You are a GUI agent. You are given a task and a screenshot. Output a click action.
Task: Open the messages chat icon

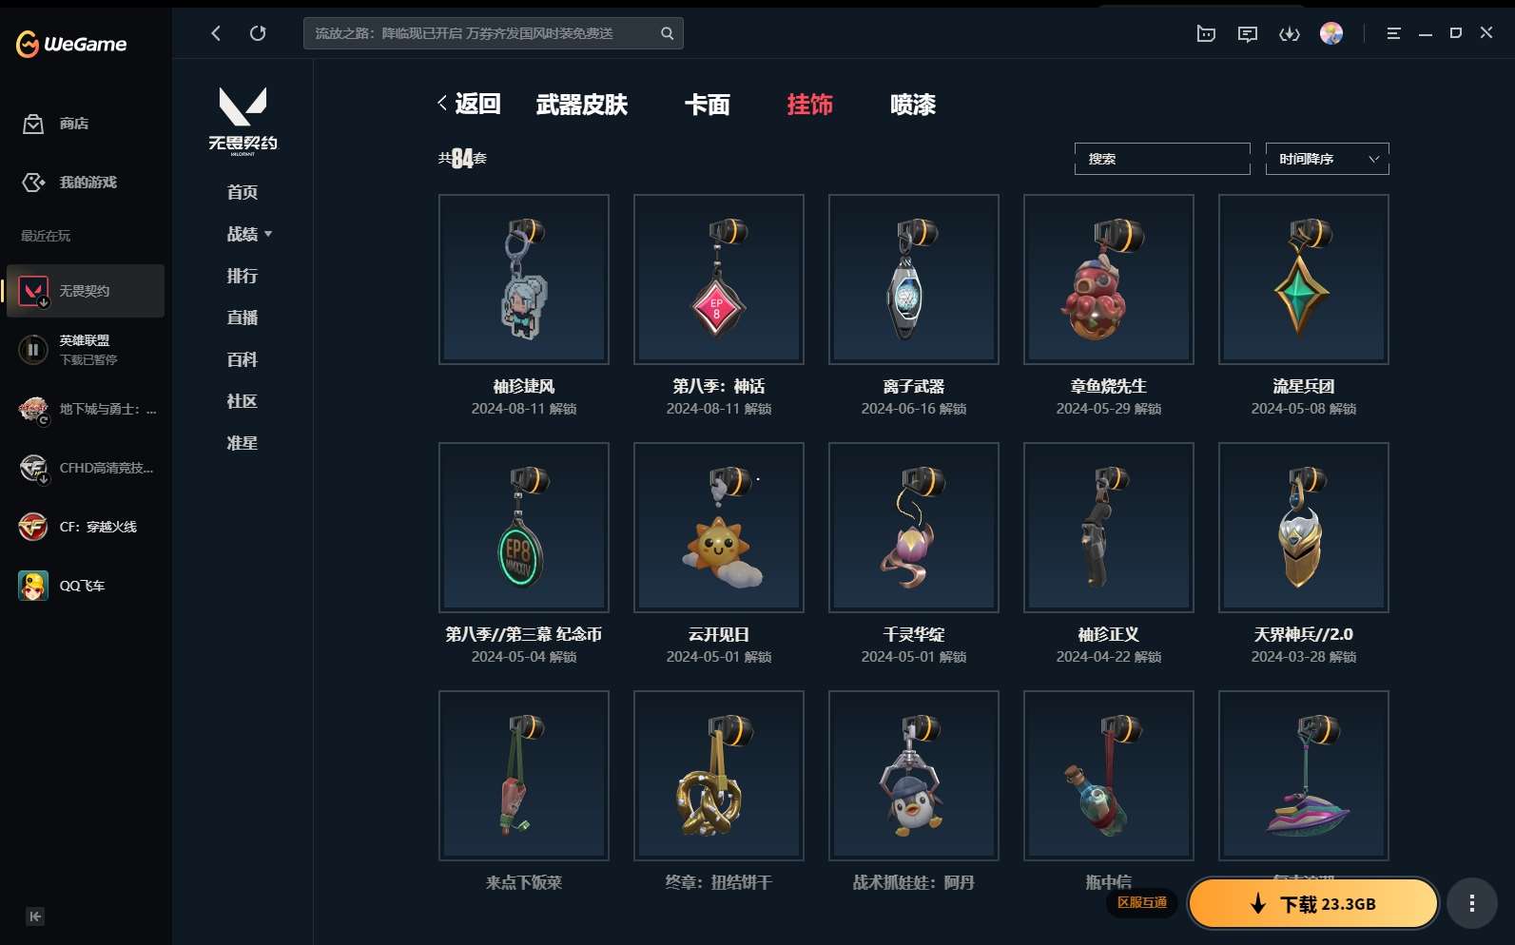1248,34
